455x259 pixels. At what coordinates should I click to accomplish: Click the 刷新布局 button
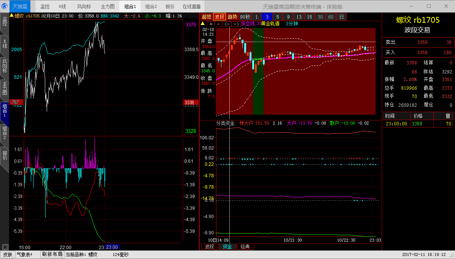coord(52,254)
